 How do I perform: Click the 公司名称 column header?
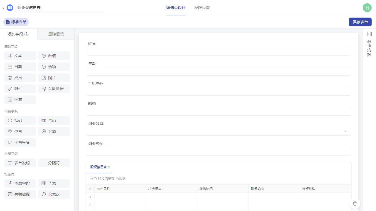pos(120,189)
